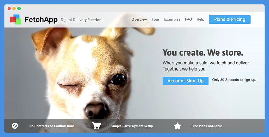Close the window with red button
269x137 pixels.
click(x=9, y=9)
